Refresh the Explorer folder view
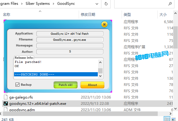Image resolution: width=178 pixels, height=121 pixels. [x=106, y=4]
